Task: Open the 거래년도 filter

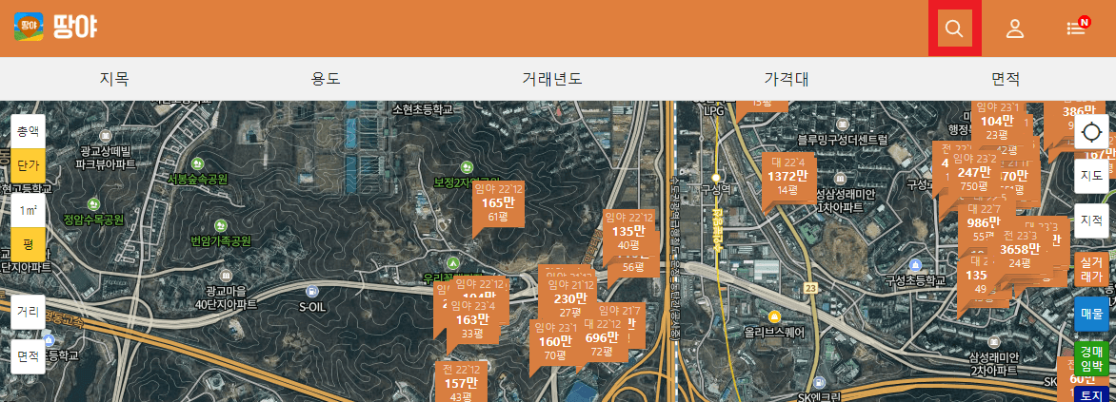Action: click(x=551, y=79)
